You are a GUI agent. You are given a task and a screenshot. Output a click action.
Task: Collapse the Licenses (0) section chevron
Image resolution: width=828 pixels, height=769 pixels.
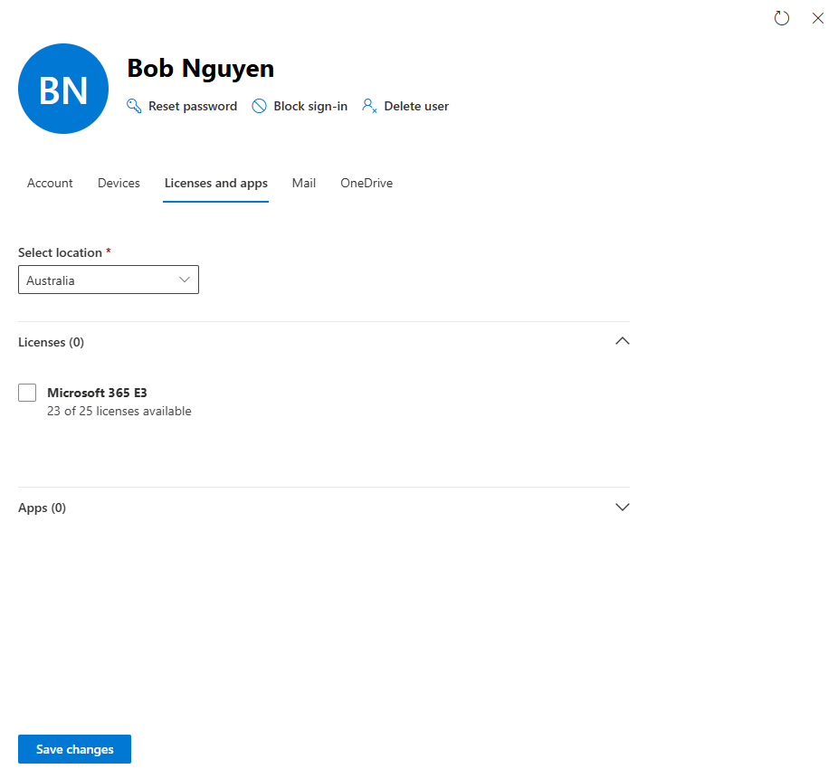coord(623,341)
